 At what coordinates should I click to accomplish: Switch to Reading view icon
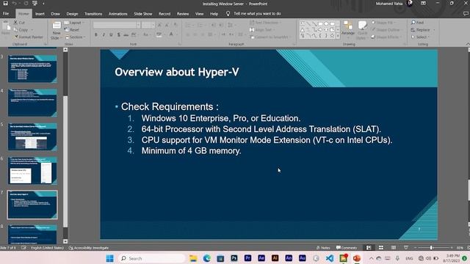pos(394,248)
